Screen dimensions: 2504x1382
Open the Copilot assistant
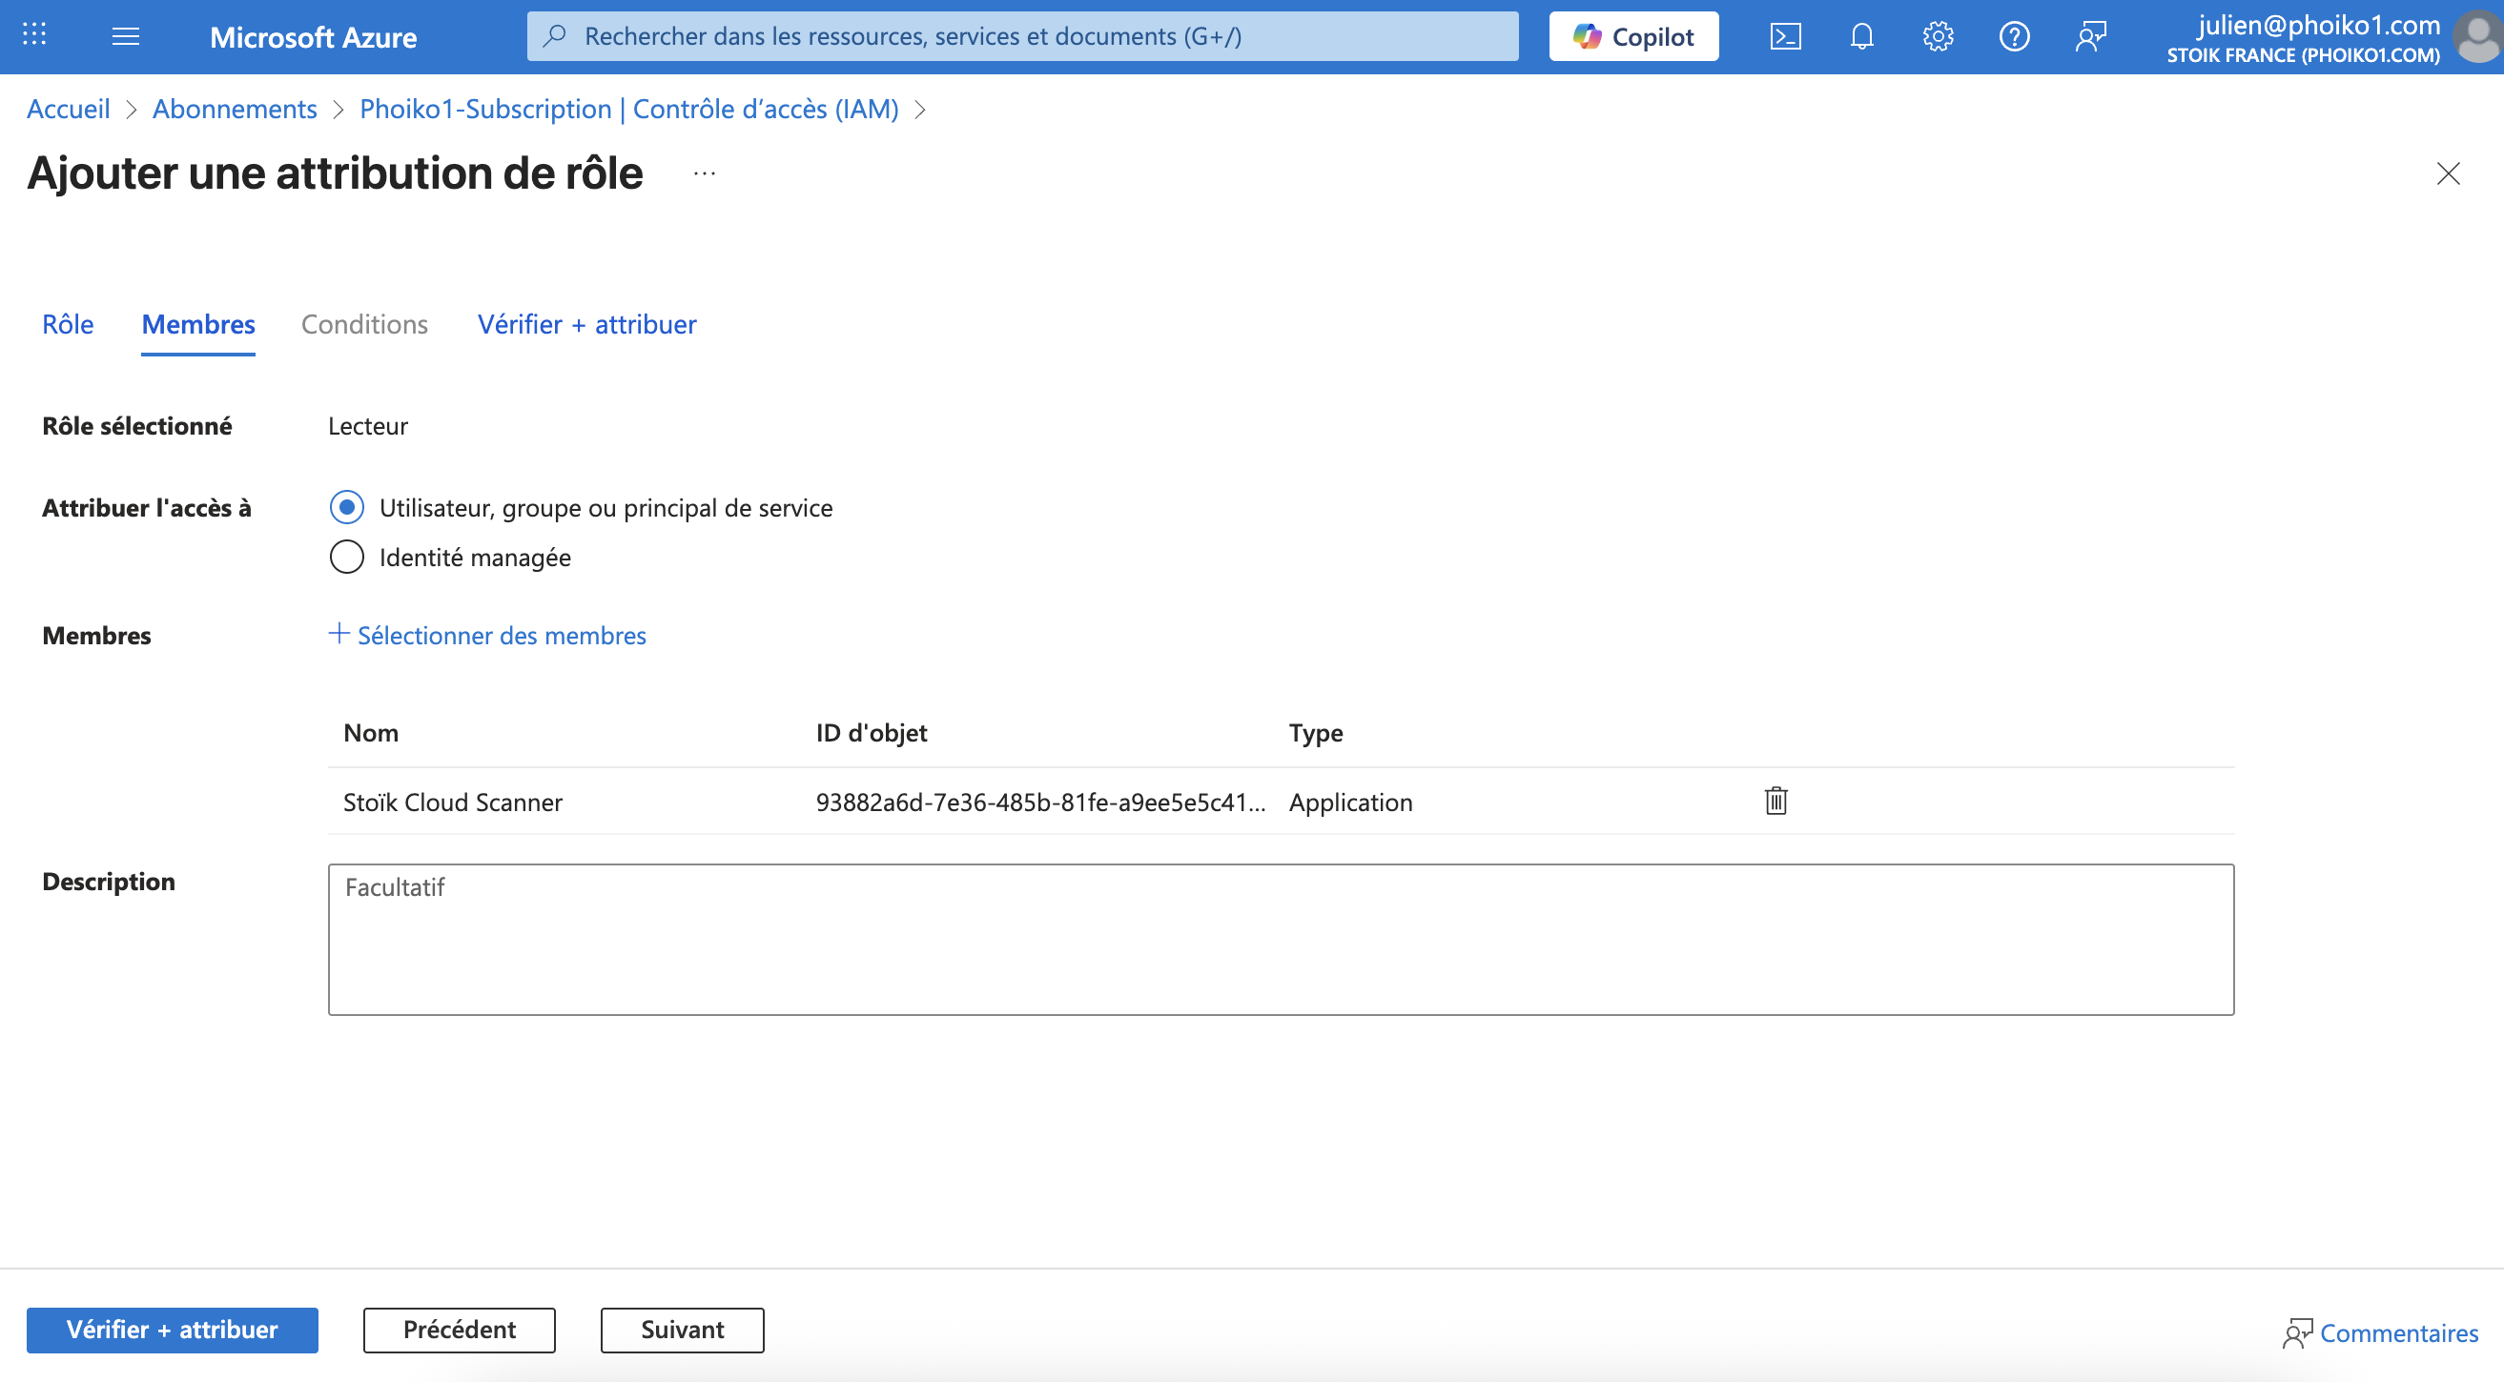1633,37
